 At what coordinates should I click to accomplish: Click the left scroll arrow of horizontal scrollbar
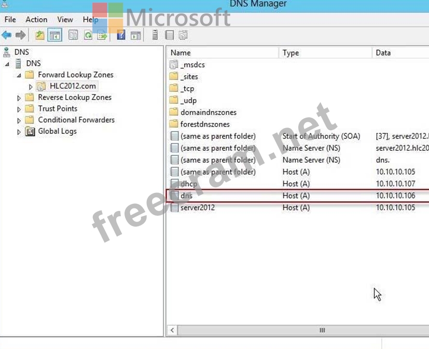[x=172, y=330]
